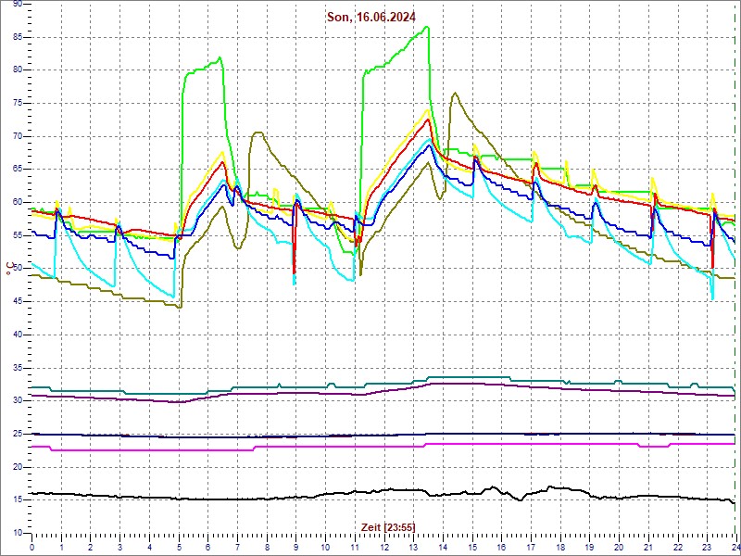This screenshot has height=556, width=741.
Task: Click hour 23 on the time axis
Action: pos(707,547)
